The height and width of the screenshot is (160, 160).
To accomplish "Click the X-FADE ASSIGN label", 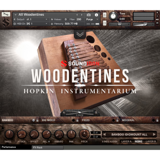I will tap(109, 141).
